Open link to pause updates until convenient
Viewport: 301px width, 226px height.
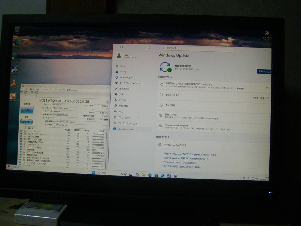pos(182,167)
